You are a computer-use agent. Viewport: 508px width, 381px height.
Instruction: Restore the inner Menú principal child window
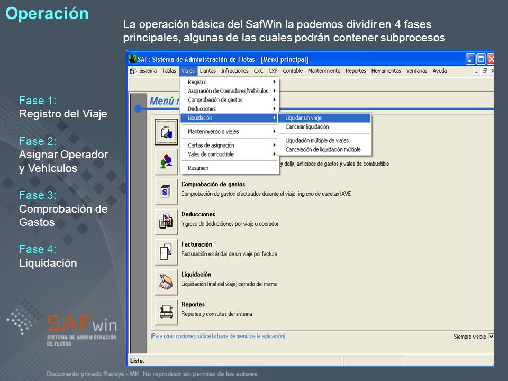(485, 71)
